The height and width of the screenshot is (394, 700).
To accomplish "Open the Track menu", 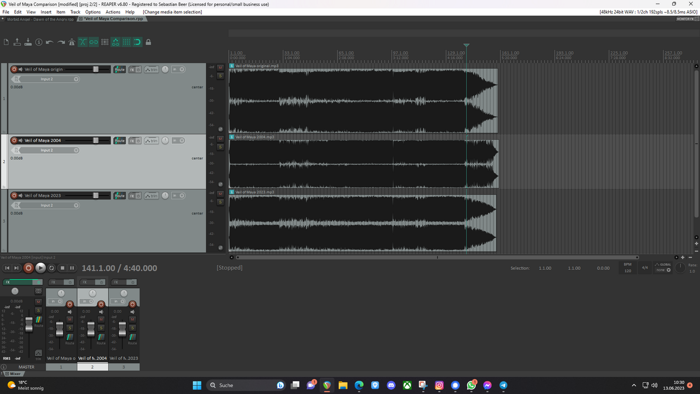I will click(x=75, y=12).
